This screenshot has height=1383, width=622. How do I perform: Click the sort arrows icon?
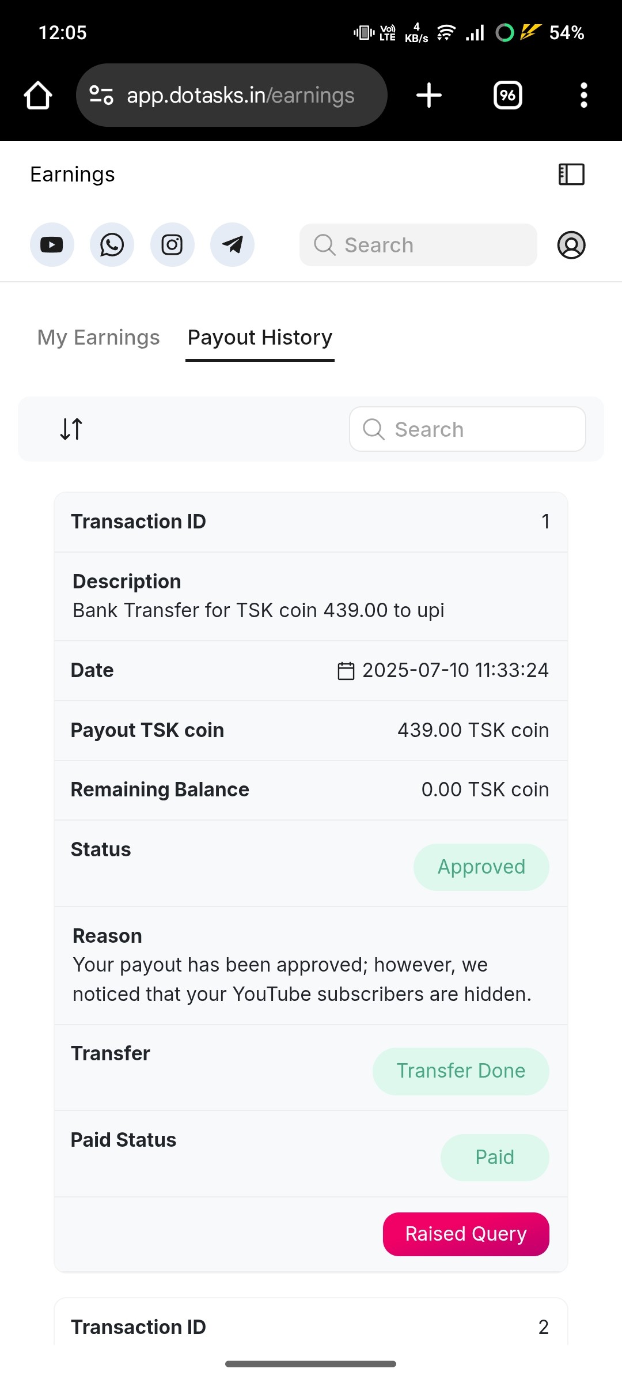(x=71, y=429)
